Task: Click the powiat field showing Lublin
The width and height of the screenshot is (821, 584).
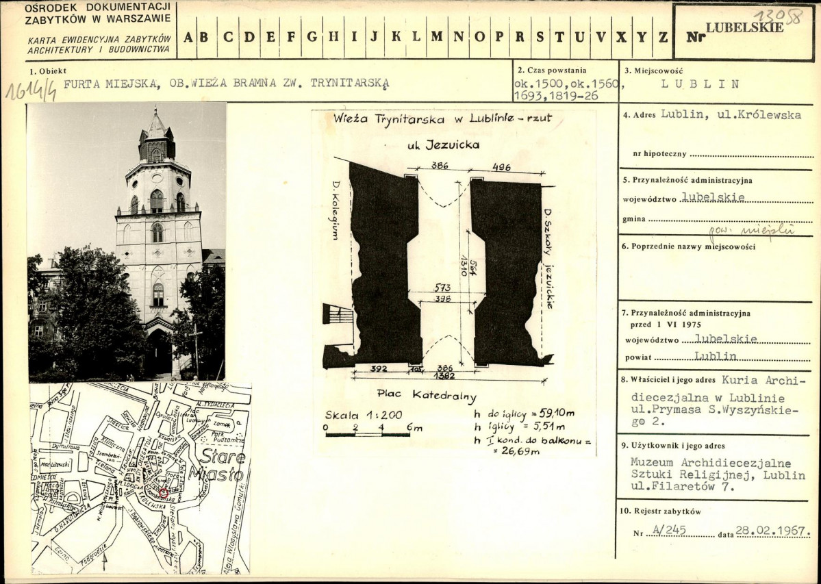Action: point(716,357)
